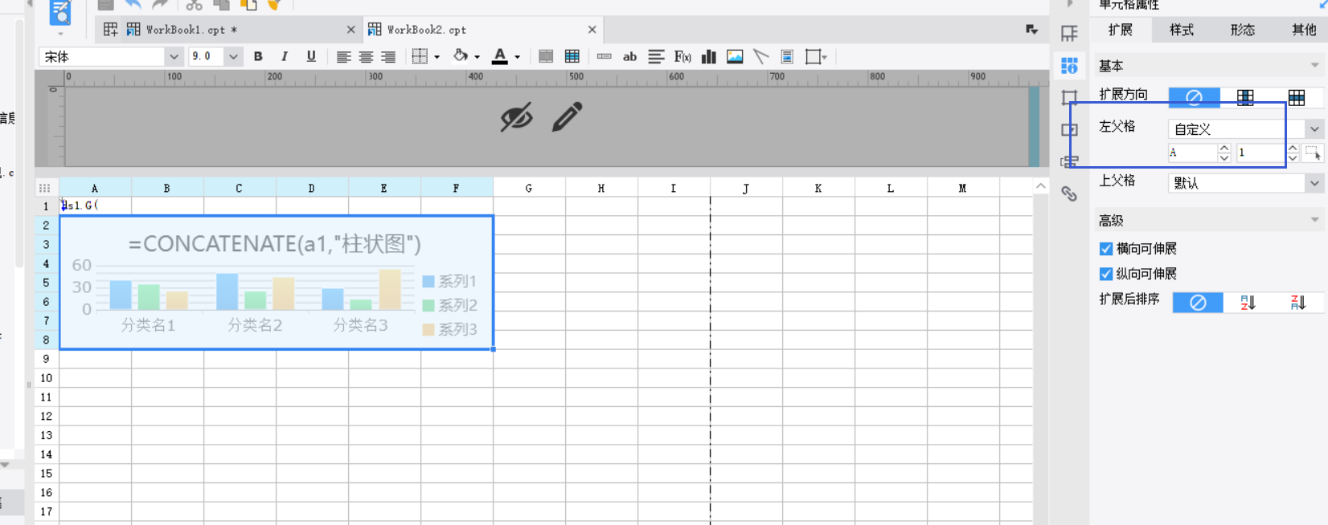Viewport: 1328px width, 525px height.
Task: Open cell attributes sidebar panel
Action: tap(1069, 65)
